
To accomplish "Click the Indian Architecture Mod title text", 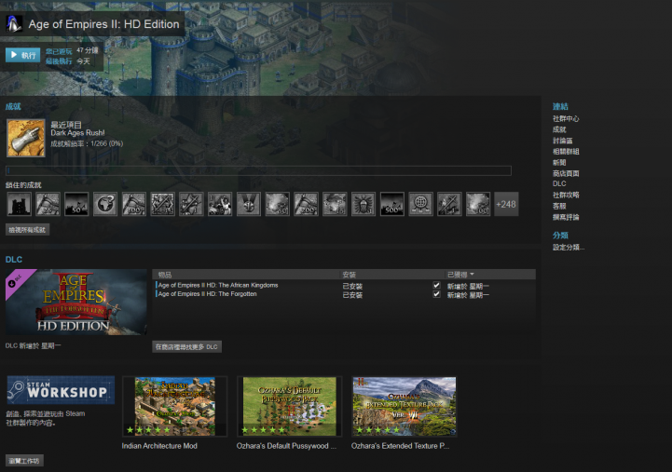I will (x=159, y=446).
